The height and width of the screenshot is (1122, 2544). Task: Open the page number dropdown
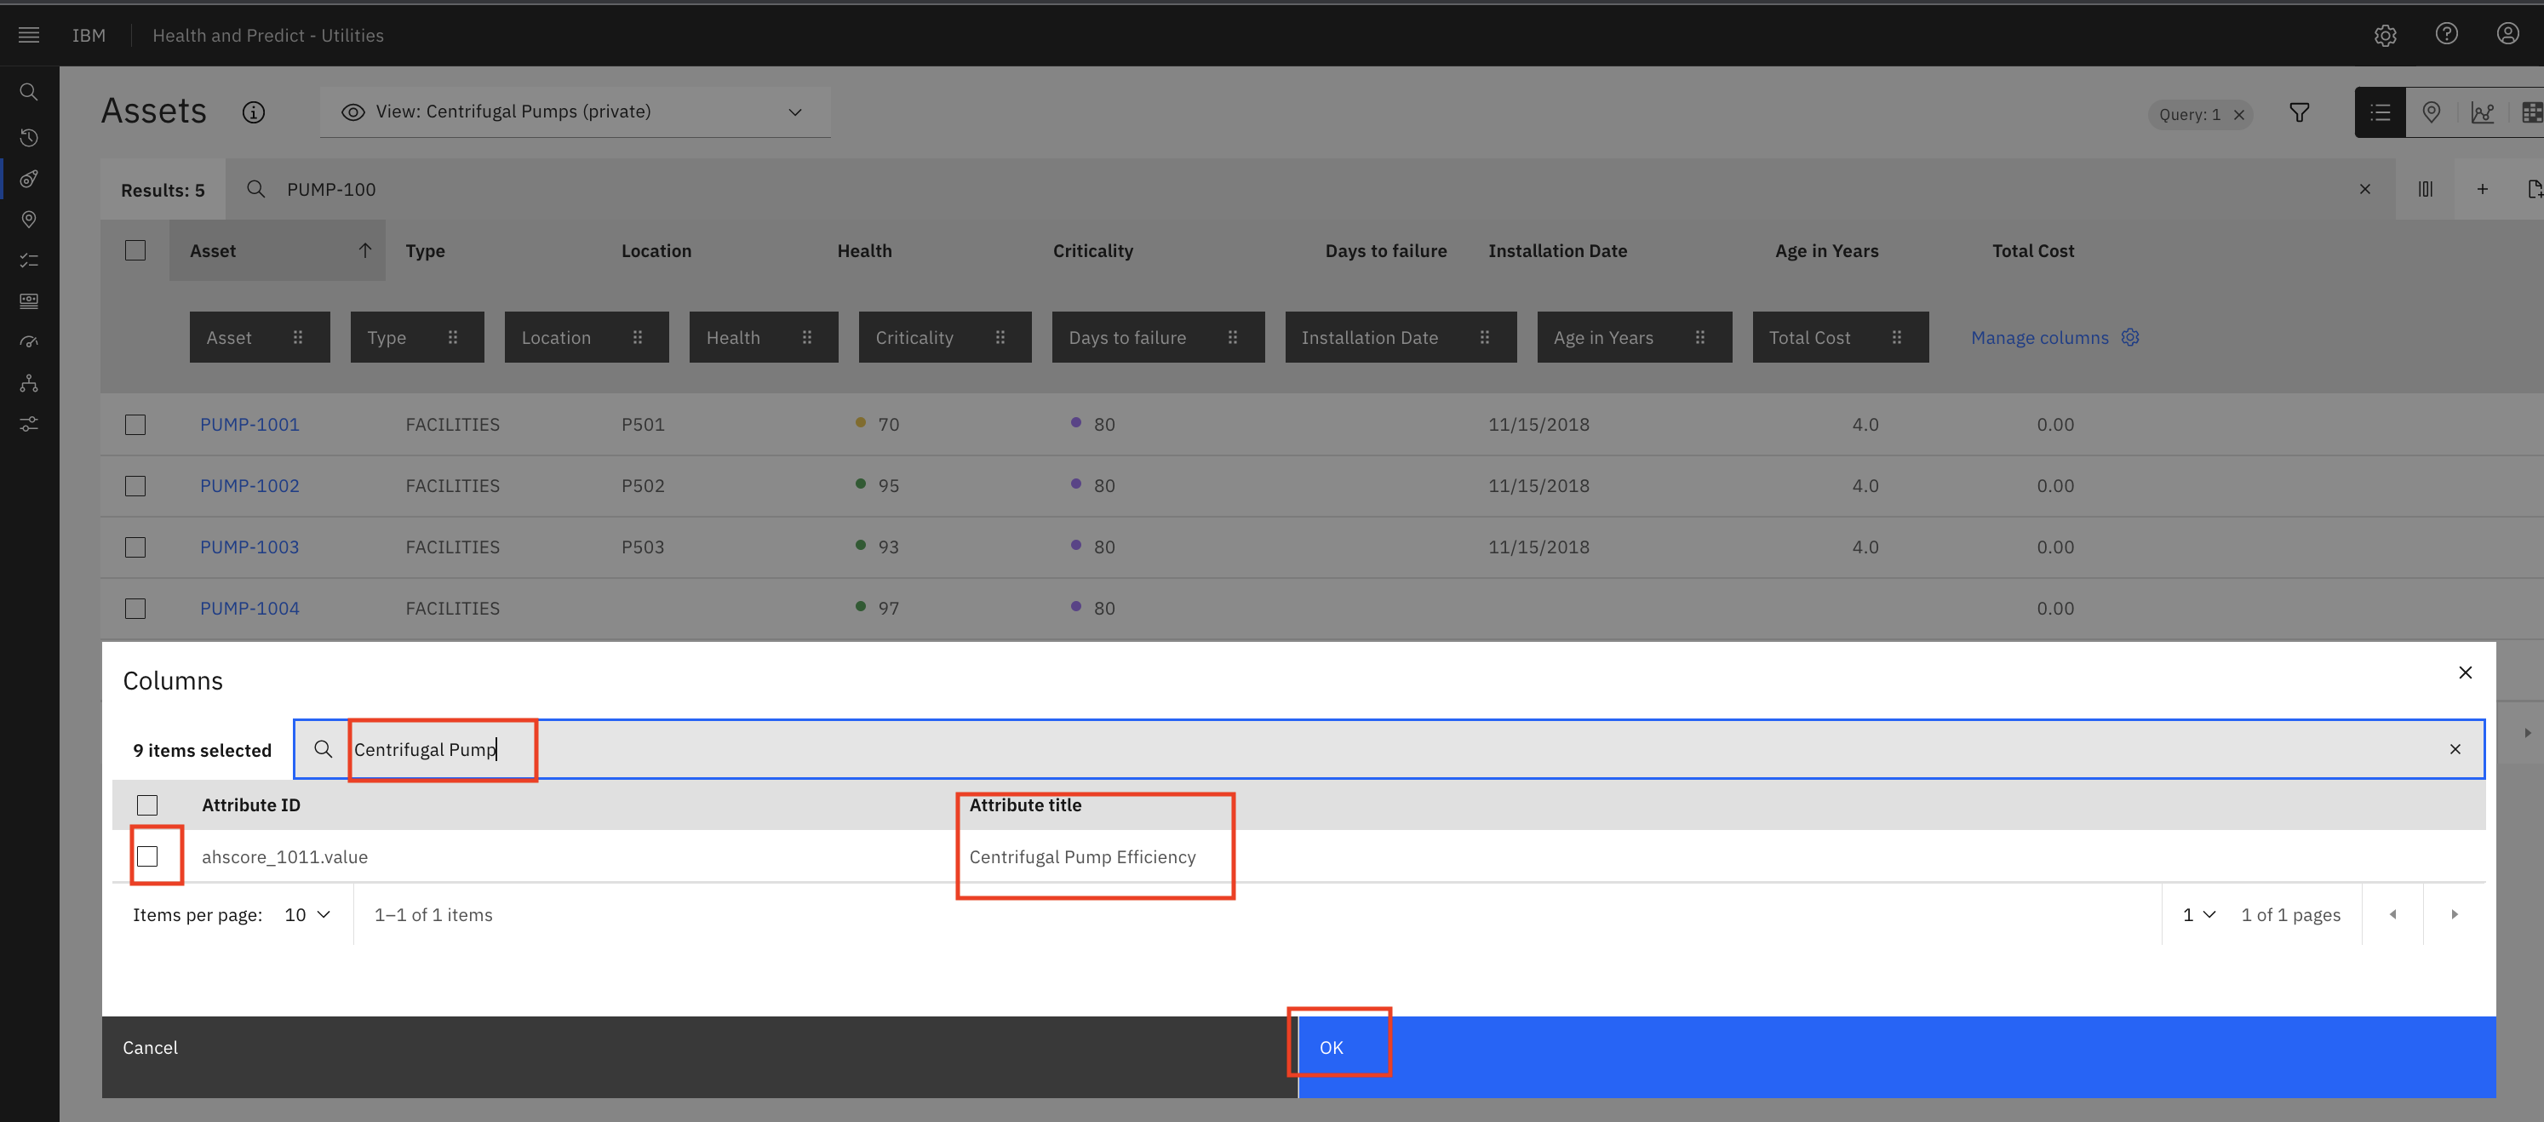[2199, 914]
